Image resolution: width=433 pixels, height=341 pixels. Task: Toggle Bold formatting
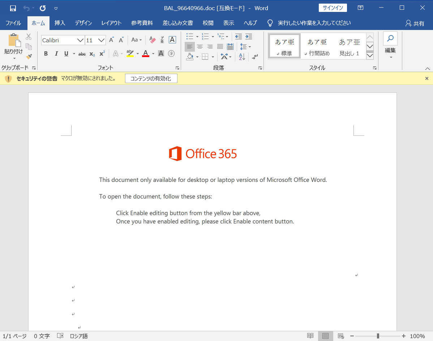point(46,53)
